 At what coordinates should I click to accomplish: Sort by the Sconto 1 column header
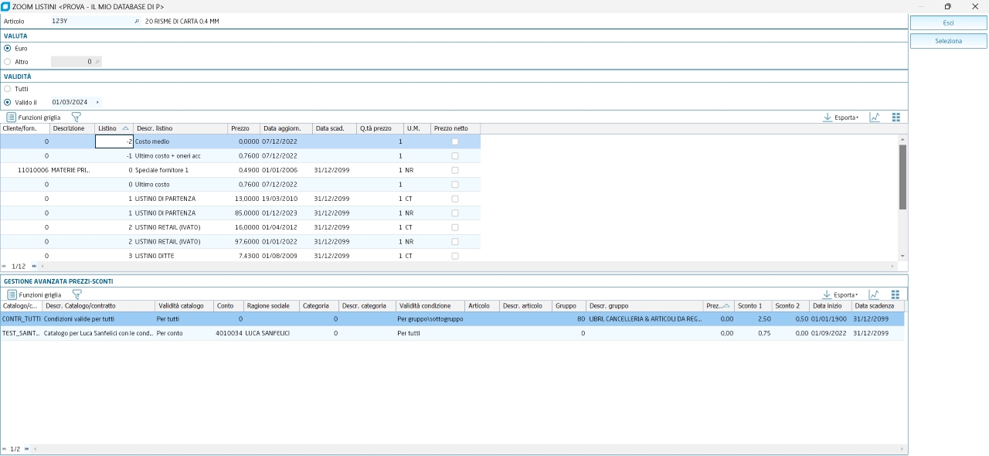(x=749, y=306)
